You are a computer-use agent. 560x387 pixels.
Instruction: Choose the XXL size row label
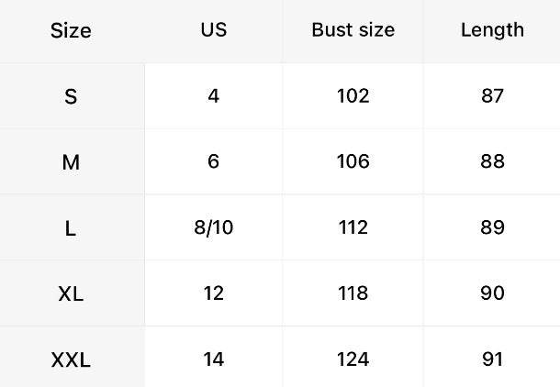coord(71,360)
